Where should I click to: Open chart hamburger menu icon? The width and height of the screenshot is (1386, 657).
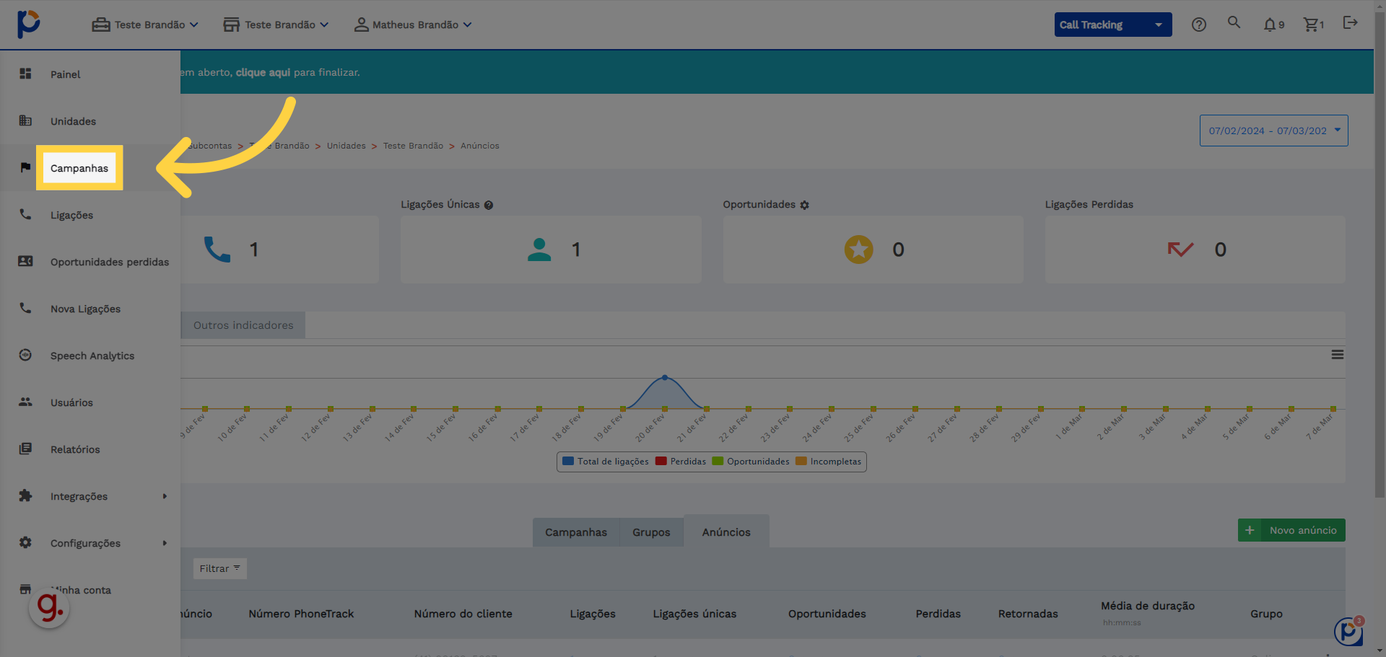click(1338, 355)
